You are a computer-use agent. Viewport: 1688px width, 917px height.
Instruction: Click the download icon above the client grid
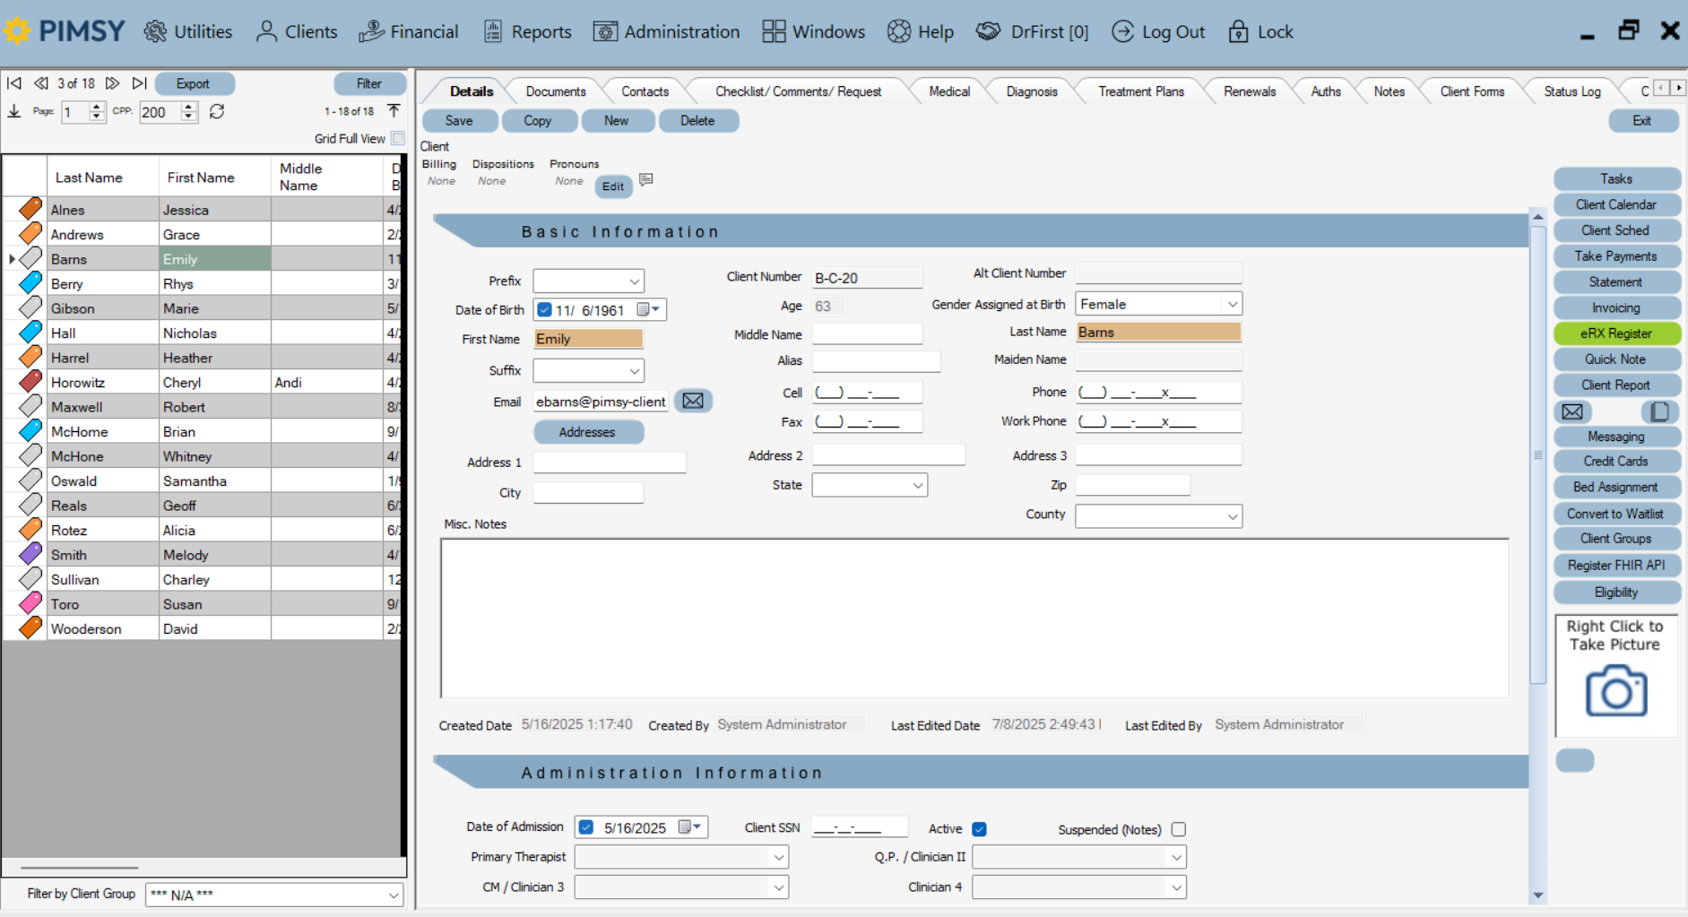pos(14,111)
